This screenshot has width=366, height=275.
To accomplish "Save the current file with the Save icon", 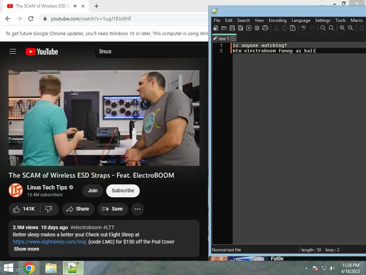I will 232,28.
